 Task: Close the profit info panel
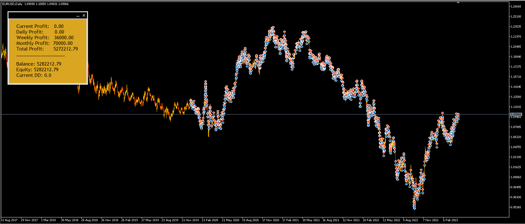coord(84,15)
